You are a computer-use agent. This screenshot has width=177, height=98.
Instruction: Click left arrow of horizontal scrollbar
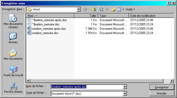[28, 81]
